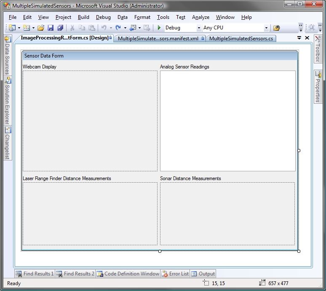Click the Redo arrow icon

click(x=118, y=28)
